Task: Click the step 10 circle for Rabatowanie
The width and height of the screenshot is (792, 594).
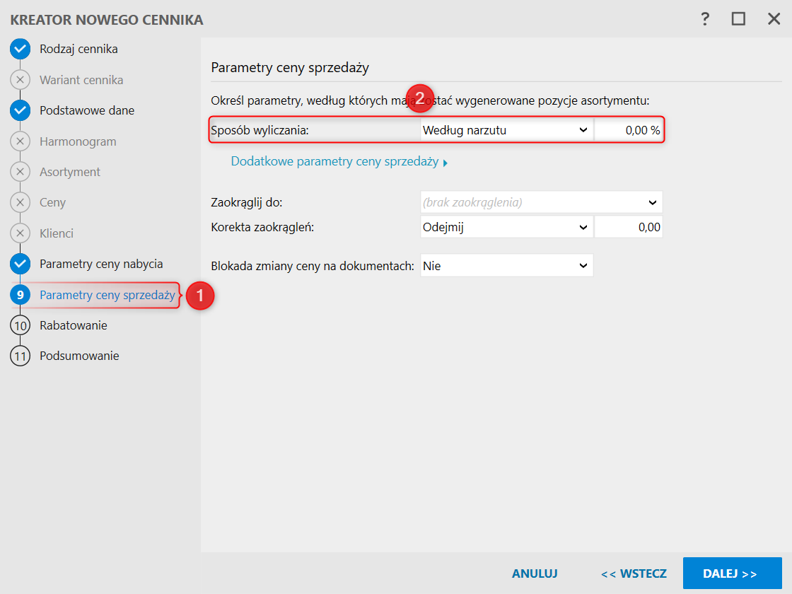Action: 20,325
